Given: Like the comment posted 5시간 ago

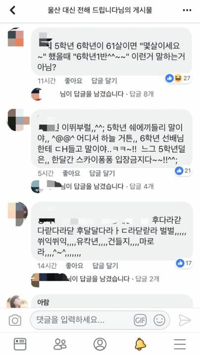Looking at the screenshot, I should 71,173.
